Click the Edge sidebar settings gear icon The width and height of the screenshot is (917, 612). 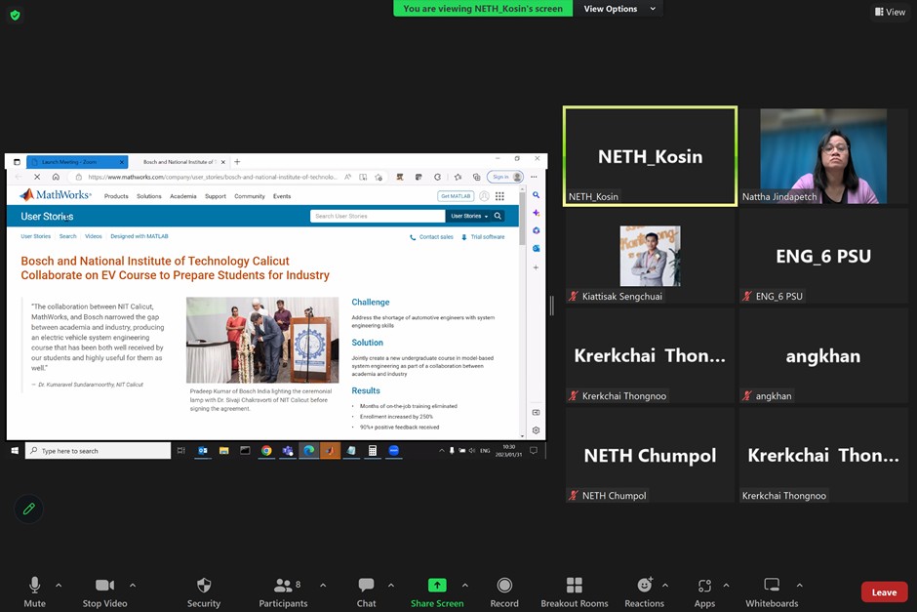(x=536, y=430)
